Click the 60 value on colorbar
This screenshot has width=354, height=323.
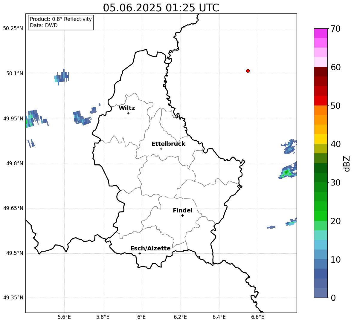click(x=335, y=67)
